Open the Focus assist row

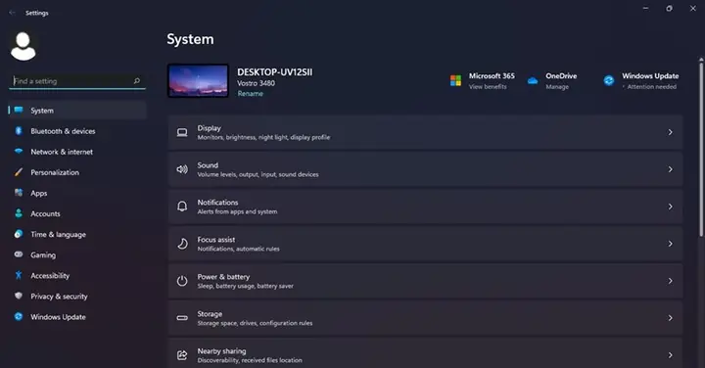[x=425, y=244]
